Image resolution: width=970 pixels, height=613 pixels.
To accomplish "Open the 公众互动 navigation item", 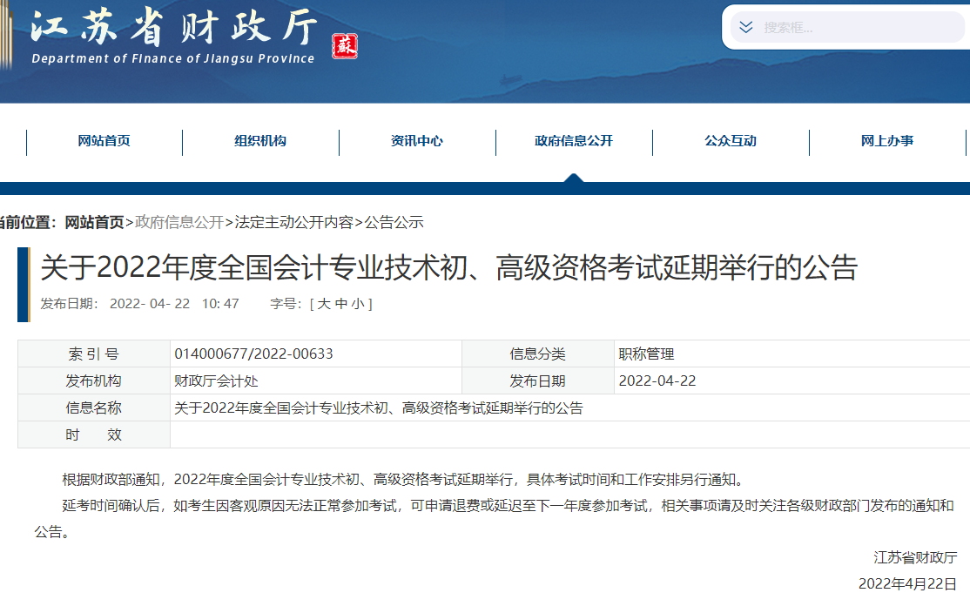I will (731, 141).
